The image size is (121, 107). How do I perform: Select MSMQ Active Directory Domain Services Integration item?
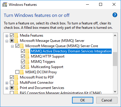pos(71,51)
